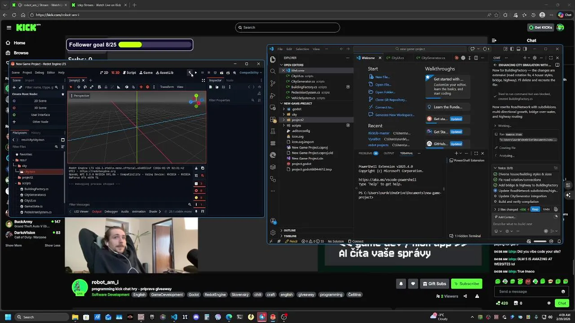Open VS Code Manage gear icon
Screen dimensions: 575x323
(x=273, y=232)
